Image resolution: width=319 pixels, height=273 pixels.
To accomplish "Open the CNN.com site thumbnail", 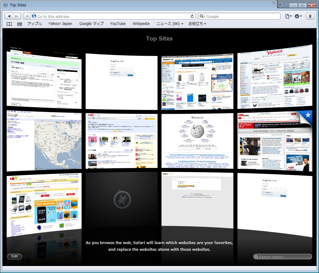I will tap(275, 141).
